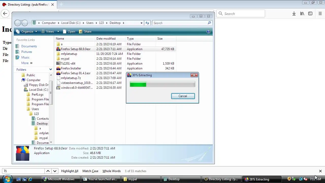
Task: Click Show Desktop quick launch icon
Action: pyautogui.click(x=19, y=179)
